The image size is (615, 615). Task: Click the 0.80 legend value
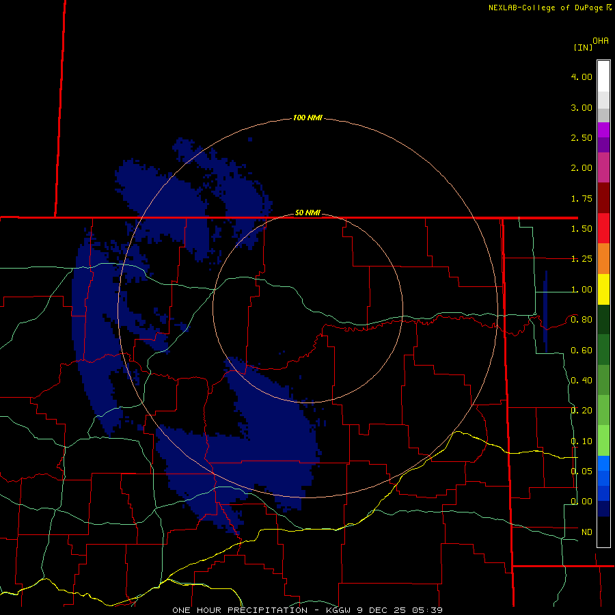[x=582, y=320]
